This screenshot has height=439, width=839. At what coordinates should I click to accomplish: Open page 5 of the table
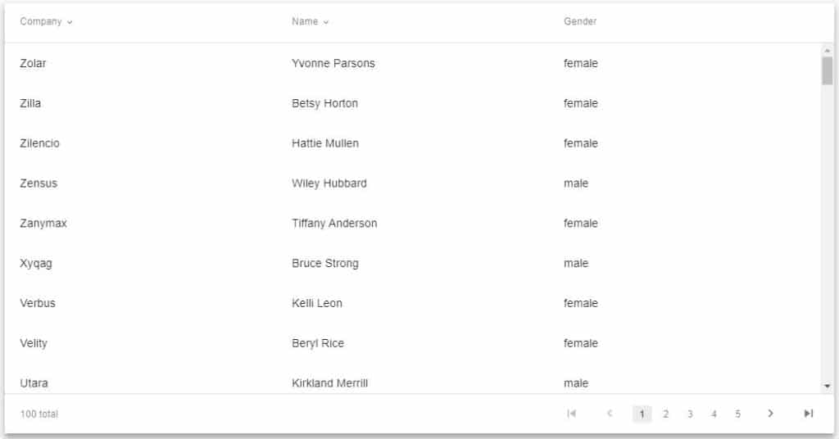coord(738,414)
